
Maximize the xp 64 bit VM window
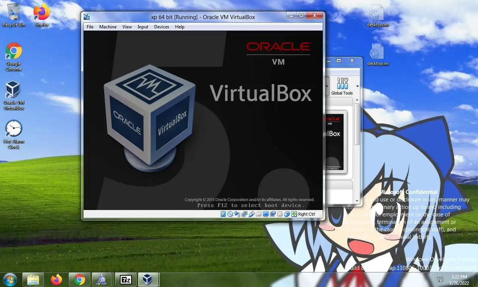(301, 15)
